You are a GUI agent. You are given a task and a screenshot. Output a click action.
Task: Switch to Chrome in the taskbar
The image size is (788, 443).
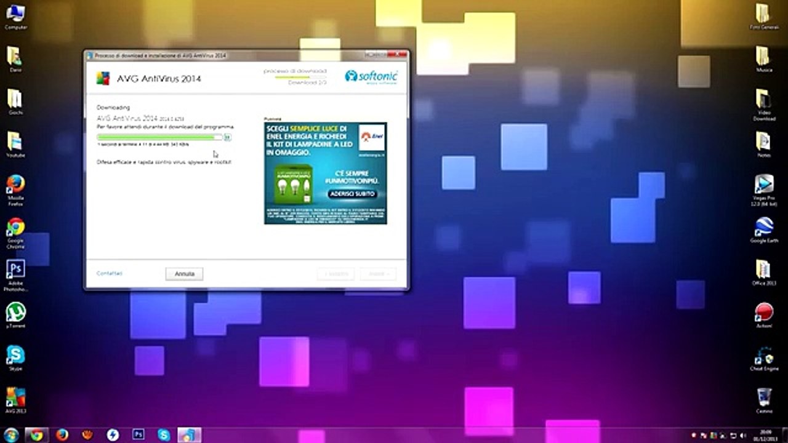click(36, 435)
